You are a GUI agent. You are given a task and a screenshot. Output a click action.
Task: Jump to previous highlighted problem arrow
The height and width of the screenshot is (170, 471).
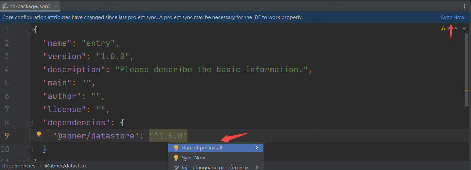tap(456, 29)
